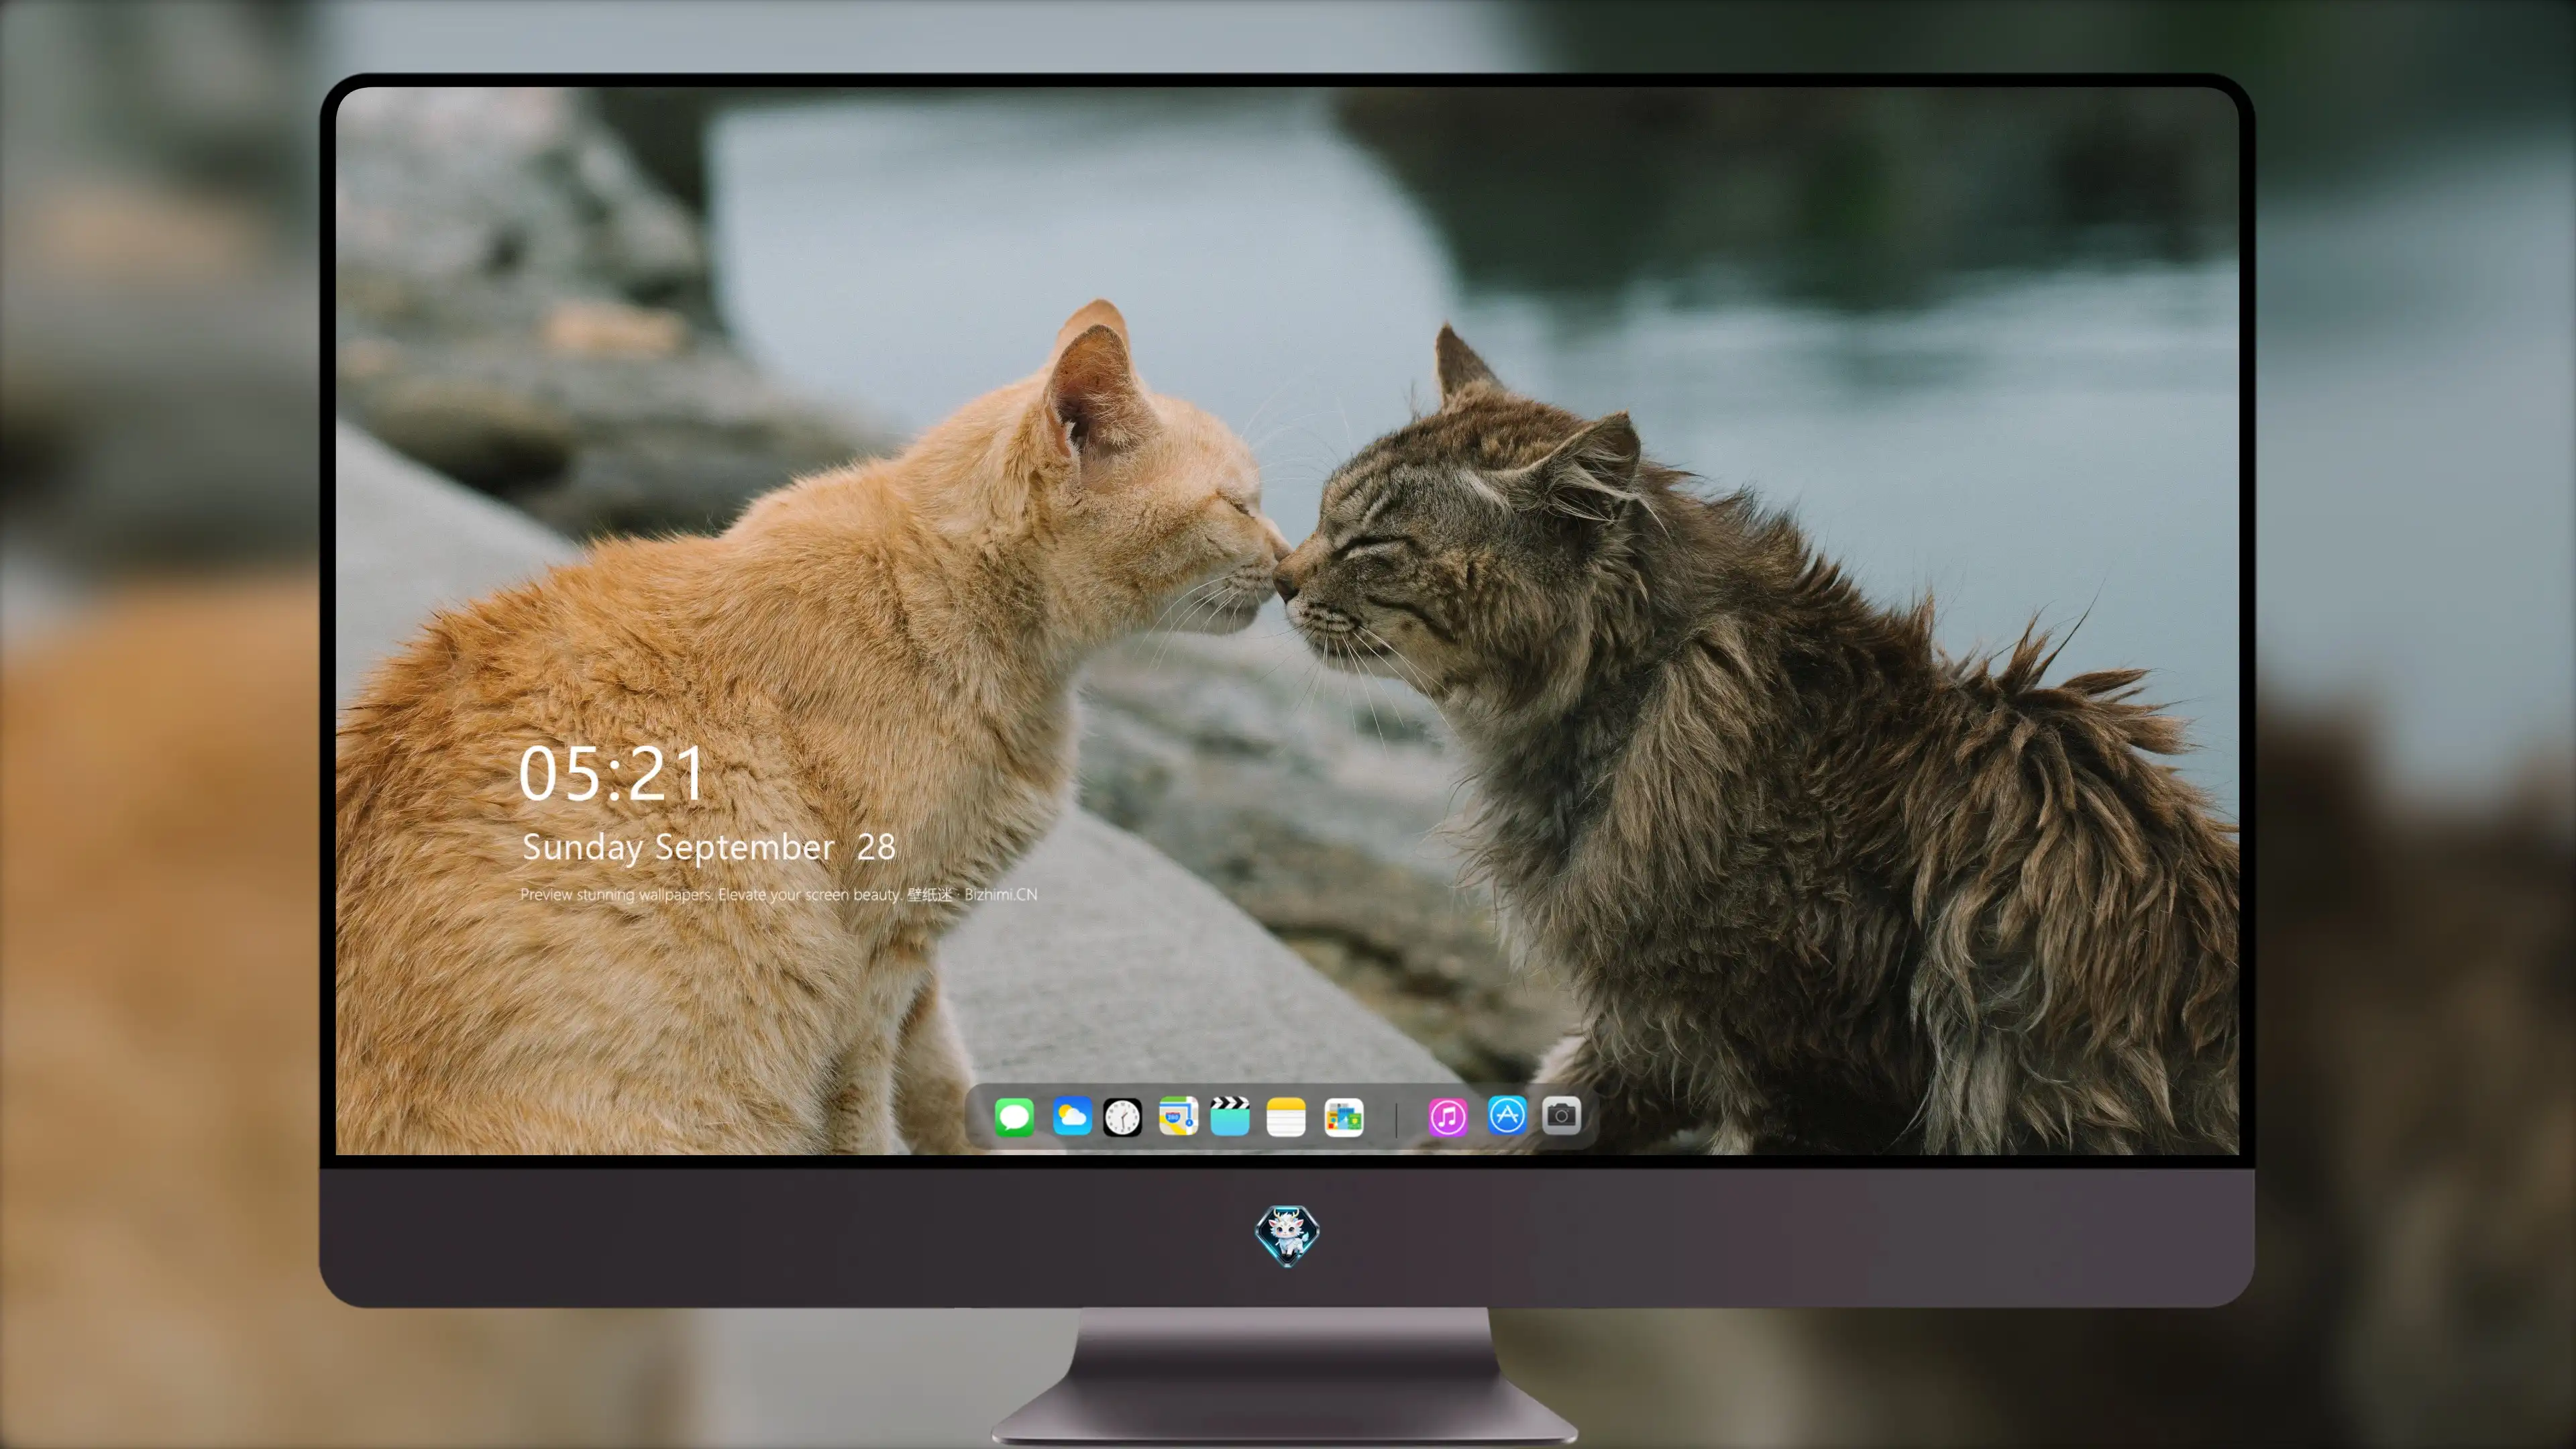Click the dragon mascot logo on monitor chin
Image resolution: width=2576 pixels, height=1449 pixels.
click(x=1287, y=1235)
